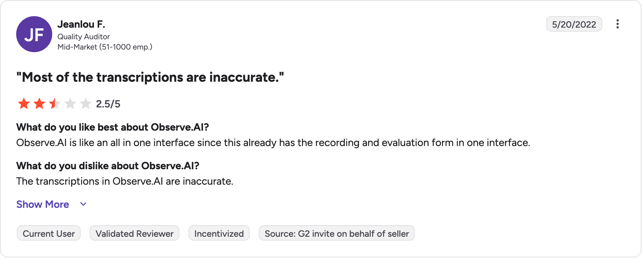Click the first red rating star
The image size is (642, 258).
point(24,104)
